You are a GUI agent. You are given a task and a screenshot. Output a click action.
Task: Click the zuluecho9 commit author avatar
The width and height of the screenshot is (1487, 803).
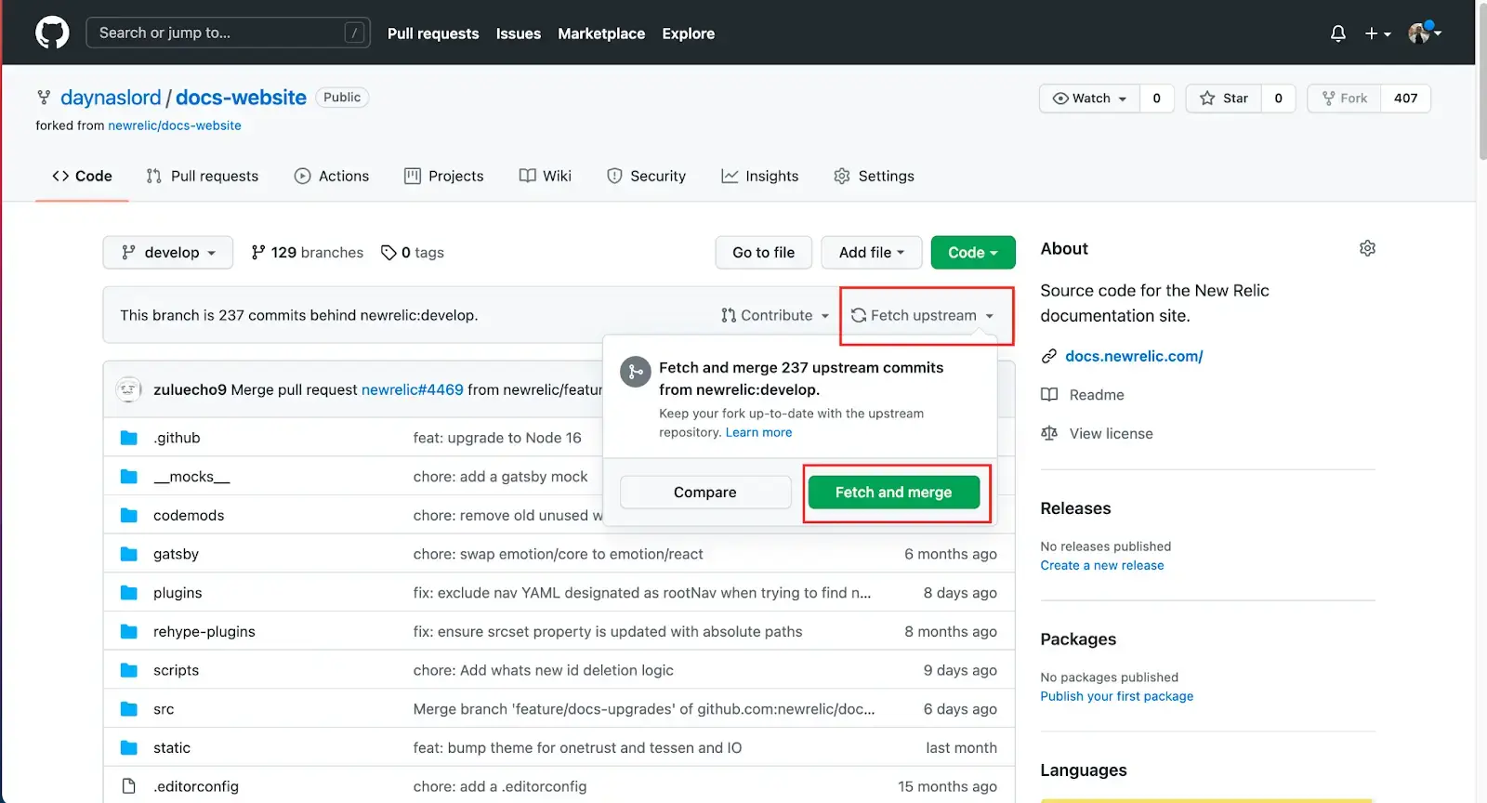[128, 389]
